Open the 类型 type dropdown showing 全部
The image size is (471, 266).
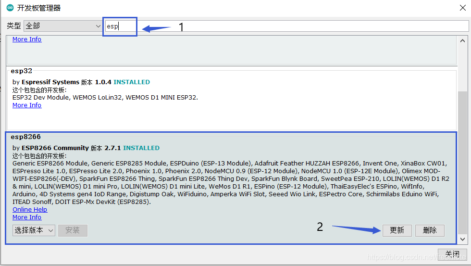point(63,26)
